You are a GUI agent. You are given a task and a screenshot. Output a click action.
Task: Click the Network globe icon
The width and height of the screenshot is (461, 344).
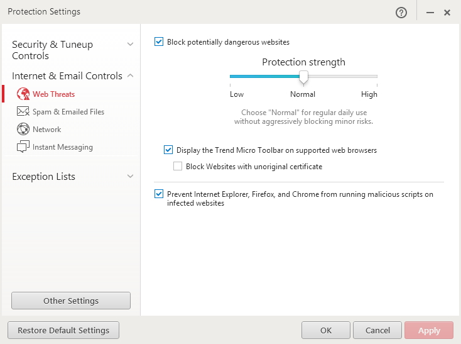(x=23, y=130)
